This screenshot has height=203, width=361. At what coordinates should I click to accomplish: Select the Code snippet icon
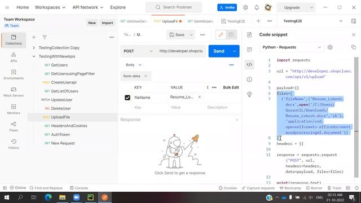tap(249, 64)
